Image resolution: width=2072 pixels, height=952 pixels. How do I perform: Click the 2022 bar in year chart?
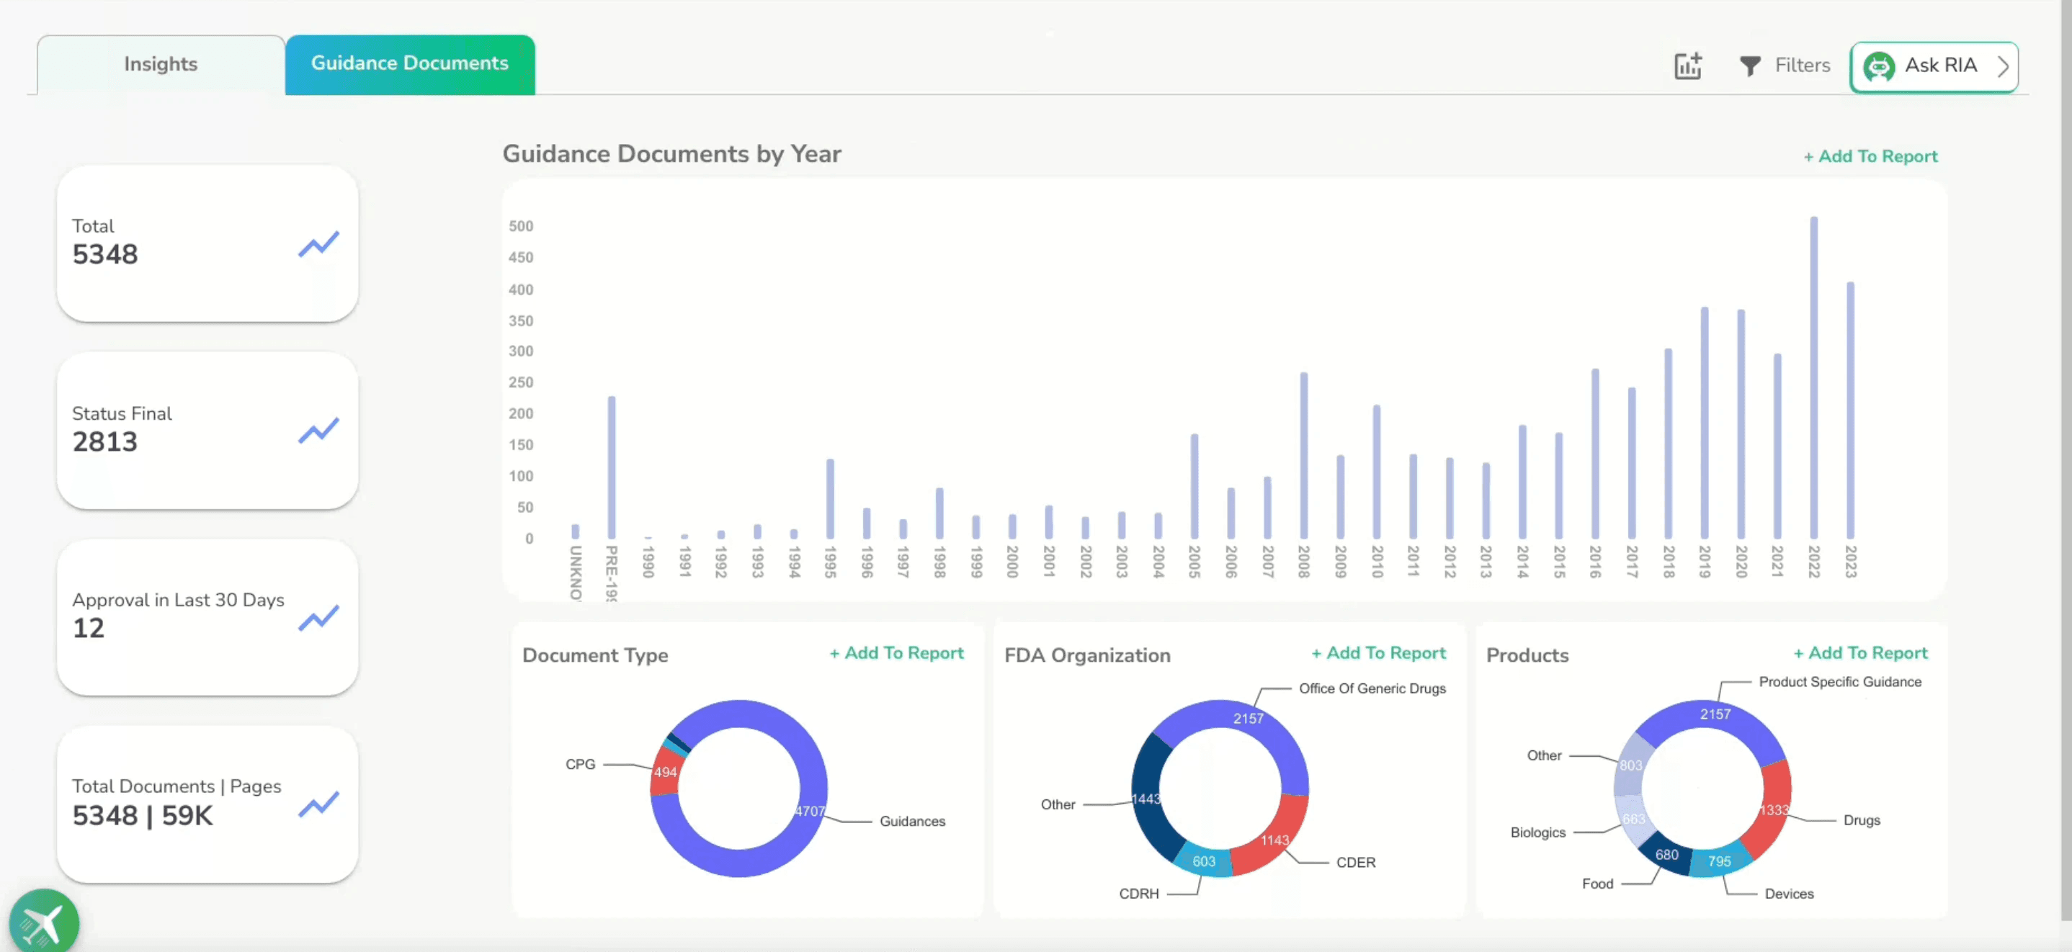pyautogui.click(x=1814, y=378)
